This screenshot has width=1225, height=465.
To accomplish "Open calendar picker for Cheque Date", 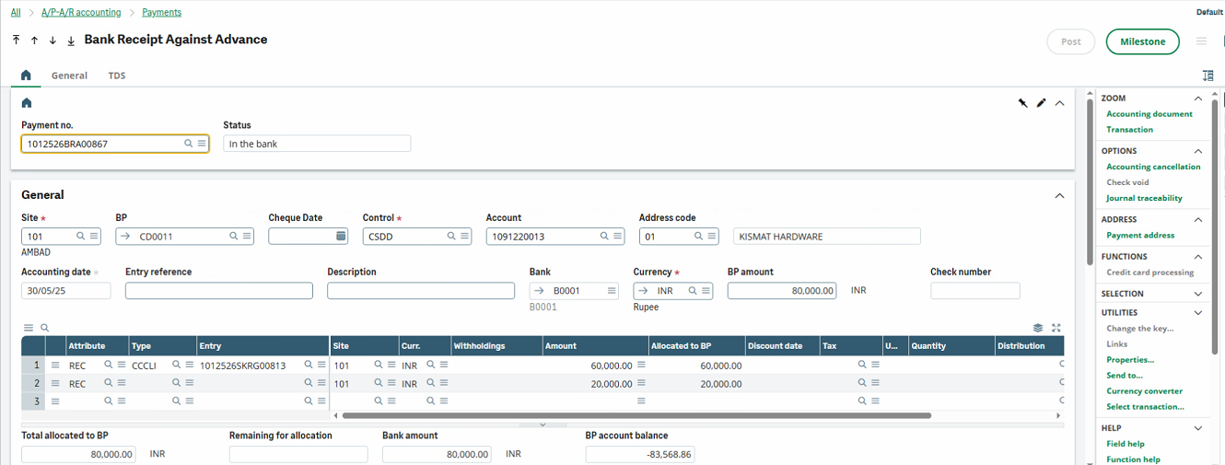I will click(341, 237).
